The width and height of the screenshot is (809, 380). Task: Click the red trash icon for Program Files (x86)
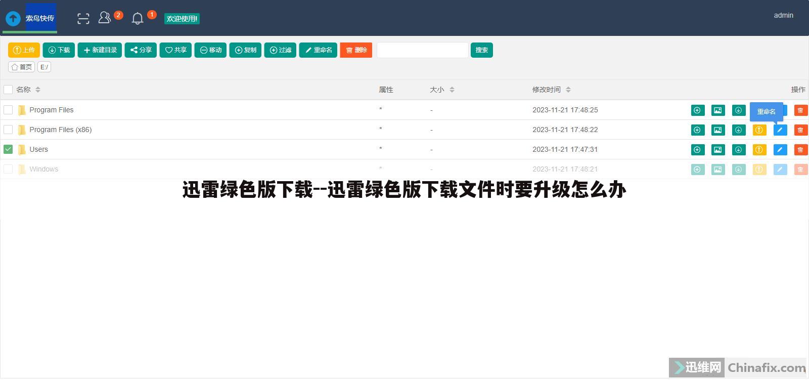pyautogui.click(x=800, y=130)
